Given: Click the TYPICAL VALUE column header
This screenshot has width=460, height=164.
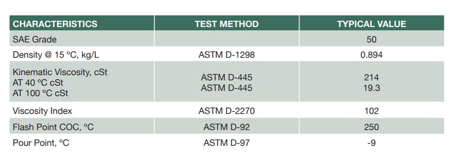Looking at the screenshot, I should tap(371, 24).
